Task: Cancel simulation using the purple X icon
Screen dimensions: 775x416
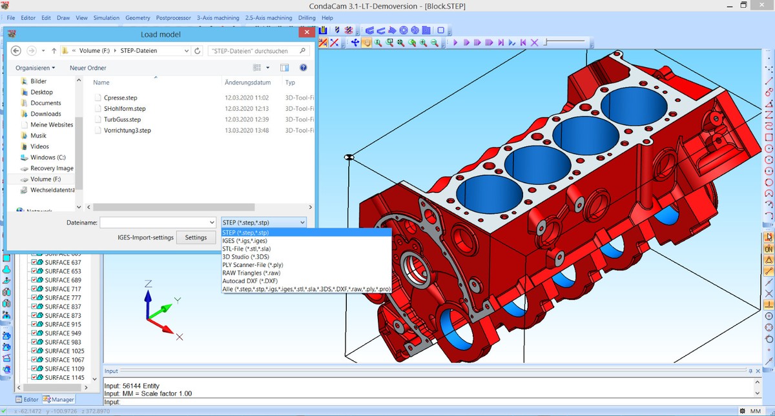Action: coord(534,43)
